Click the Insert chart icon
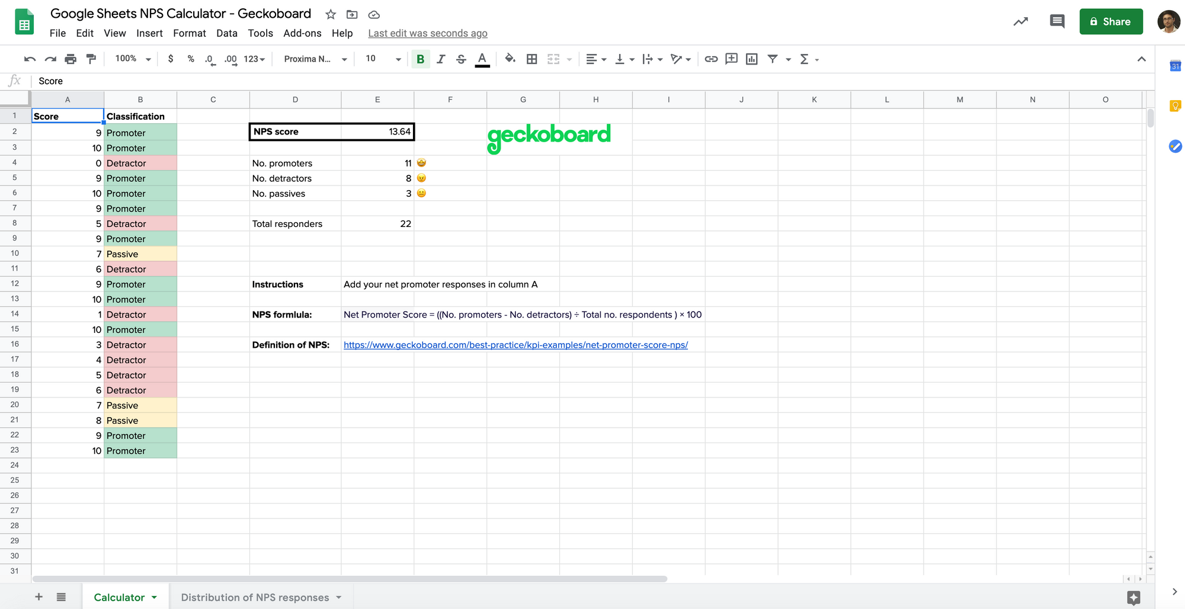1185x609 pixels. [x=752, y=59]
